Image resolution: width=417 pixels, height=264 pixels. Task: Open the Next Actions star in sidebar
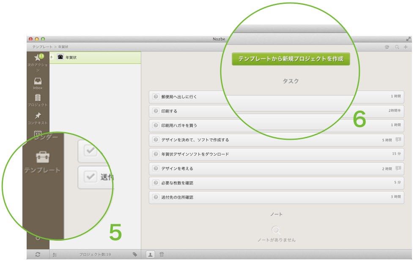38,57
